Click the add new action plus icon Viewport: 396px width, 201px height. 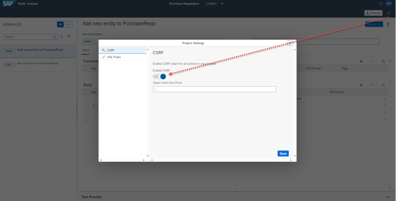point(60,24)
